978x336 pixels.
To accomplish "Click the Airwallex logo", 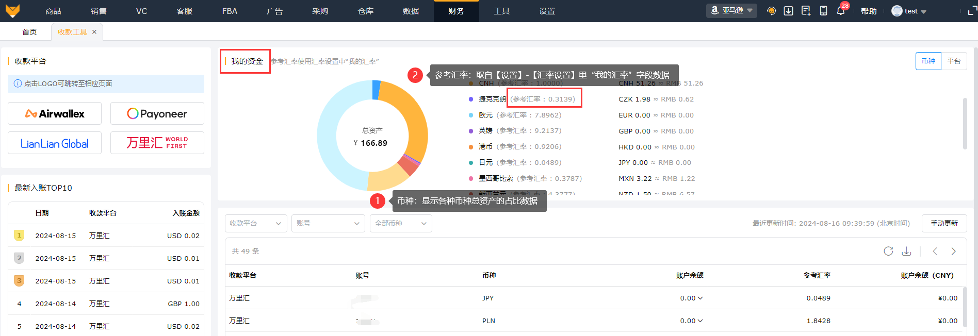I will point(55,113).
